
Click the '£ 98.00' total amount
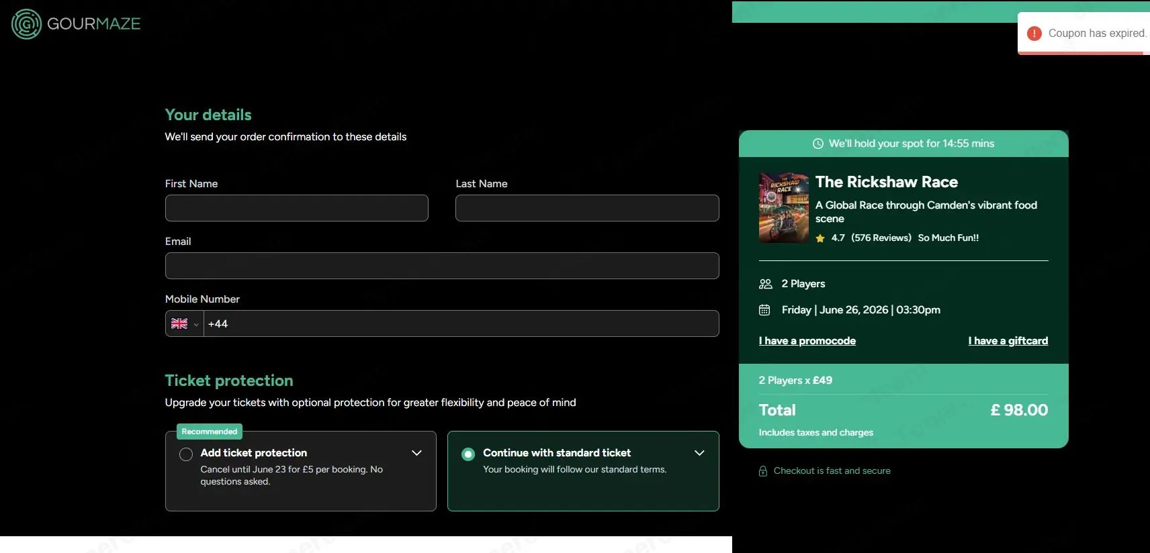pos(1019,410)
